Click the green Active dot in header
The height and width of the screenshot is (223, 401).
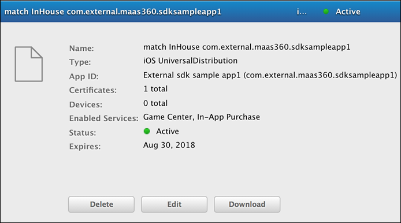[326, 12]
